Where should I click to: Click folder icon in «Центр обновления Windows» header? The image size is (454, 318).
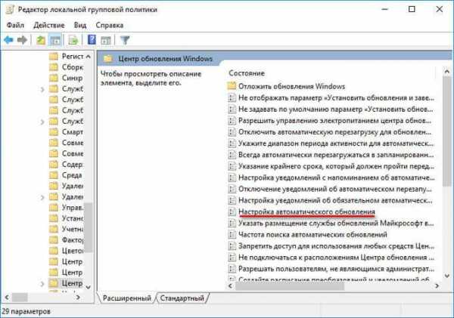coord(108,59)
